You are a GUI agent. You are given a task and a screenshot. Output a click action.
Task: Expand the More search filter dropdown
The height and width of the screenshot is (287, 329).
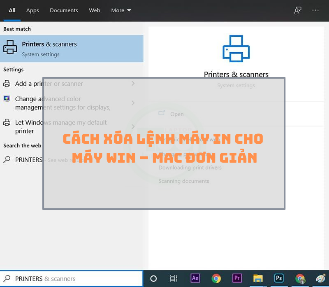coord(121,10)
